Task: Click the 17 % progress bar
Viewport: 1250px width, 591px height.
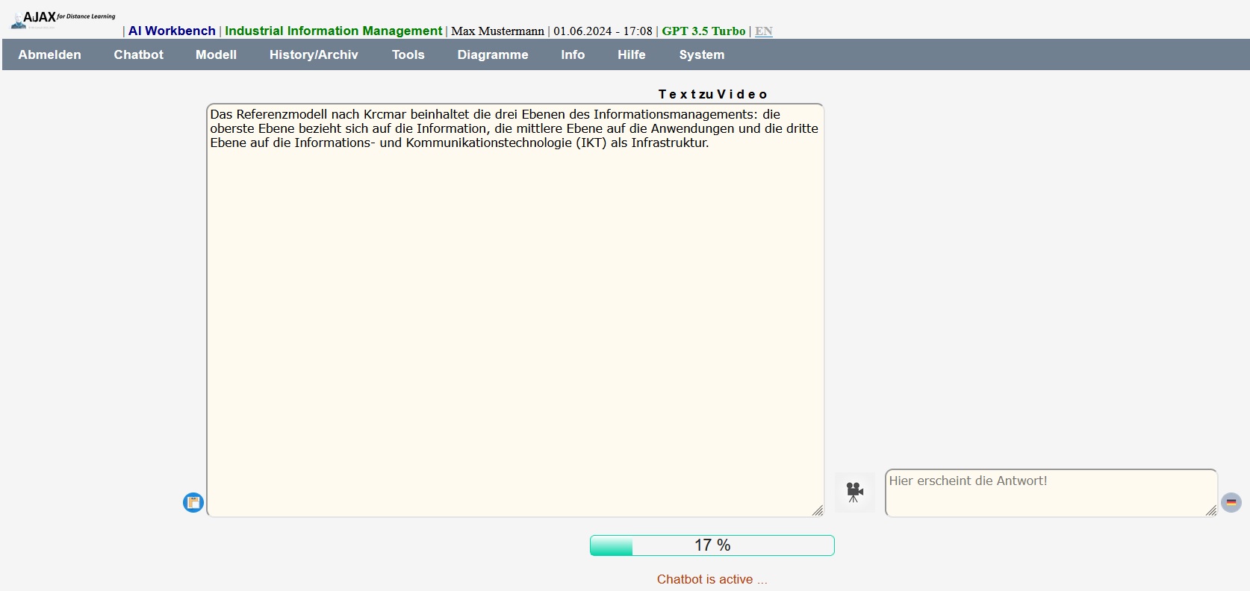Action: [712, 545]
